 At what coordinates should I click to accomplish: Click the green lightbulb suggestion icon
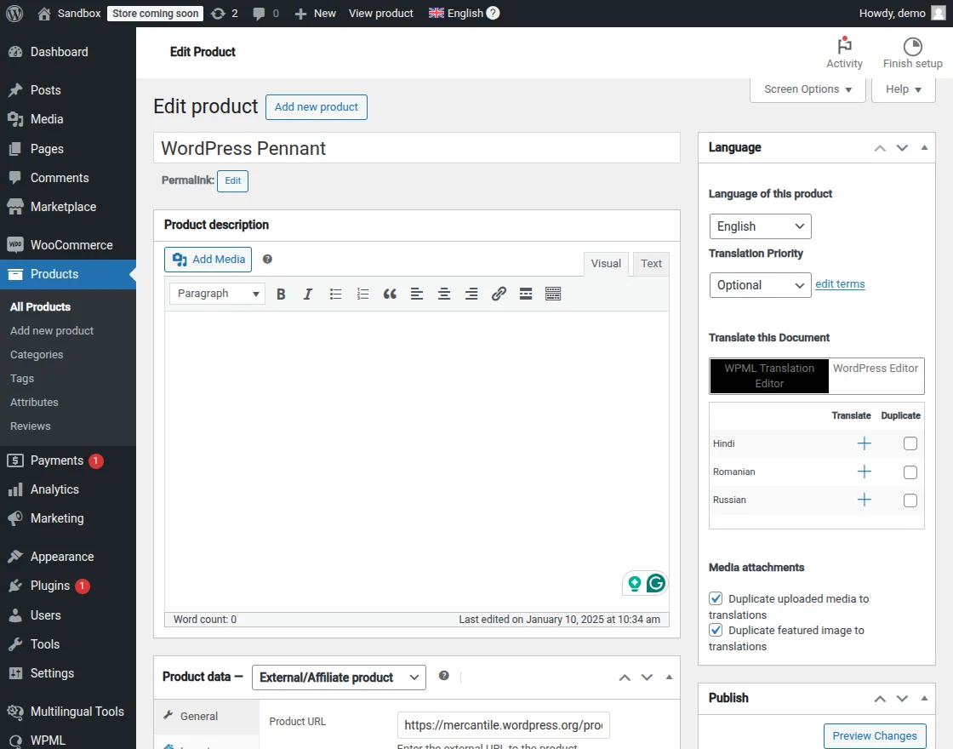[x=635, y=584]
